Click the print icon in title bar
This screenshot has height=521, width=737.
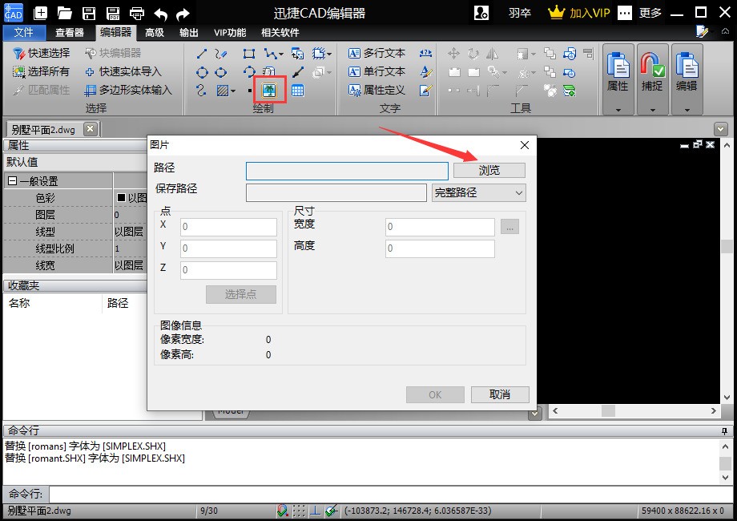pyautogui.click(x=137, y=13)
